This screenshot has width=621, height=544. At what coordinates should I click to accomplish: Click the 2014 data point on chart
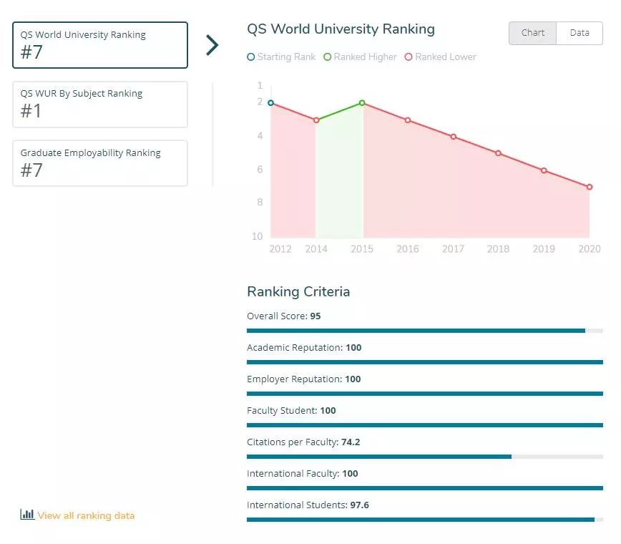point(316,120)
